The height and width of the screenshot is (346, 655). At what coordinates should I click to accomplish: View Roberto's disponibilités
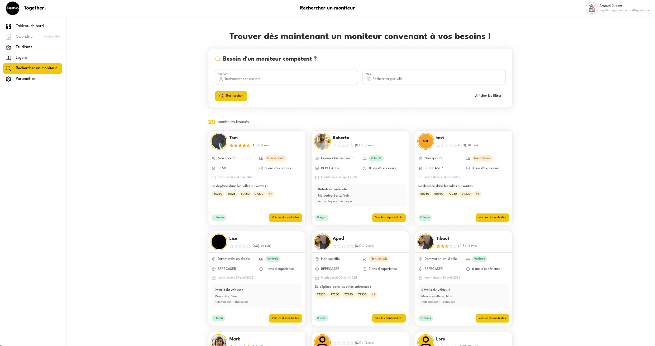pos(389,218)
